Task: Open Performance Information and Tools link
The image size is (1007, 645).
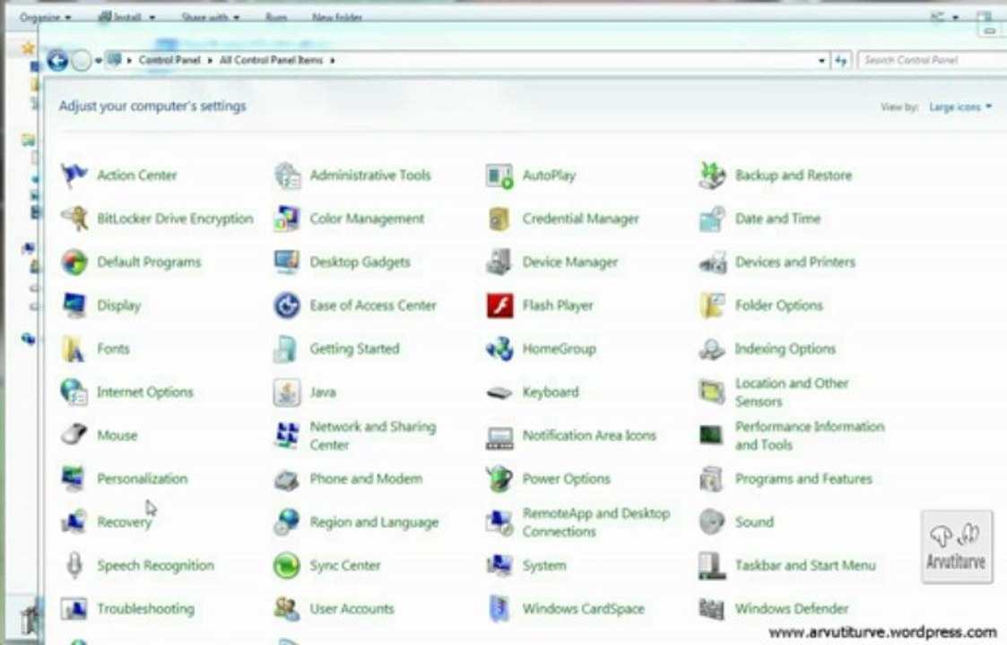Action: (809, 435)
